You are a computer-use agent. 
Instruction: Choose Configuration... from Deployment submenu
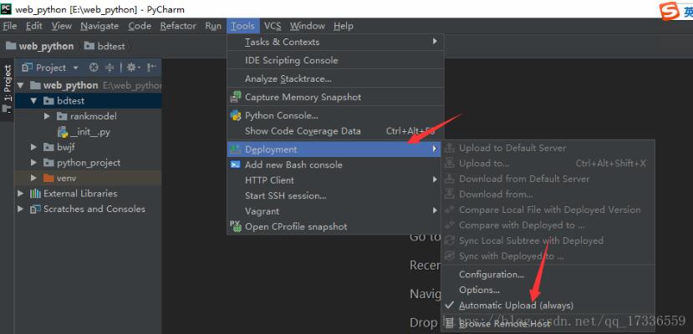[x=491, y=274]
